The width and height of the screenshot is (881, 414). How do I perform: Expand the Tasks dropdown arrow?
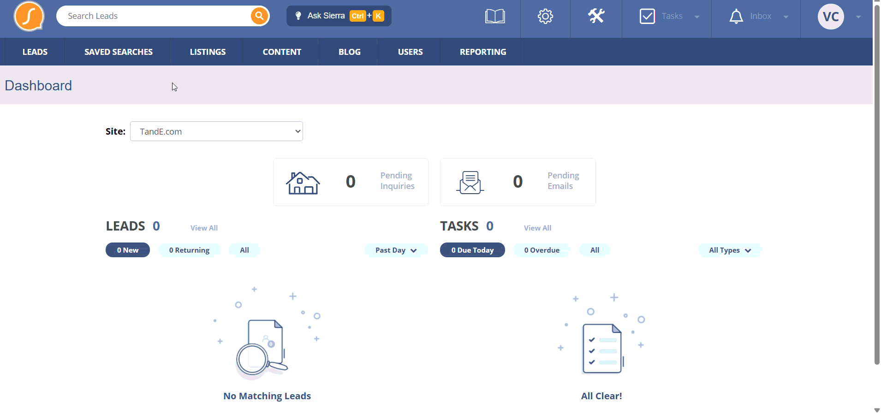click(x=697, y=17)
